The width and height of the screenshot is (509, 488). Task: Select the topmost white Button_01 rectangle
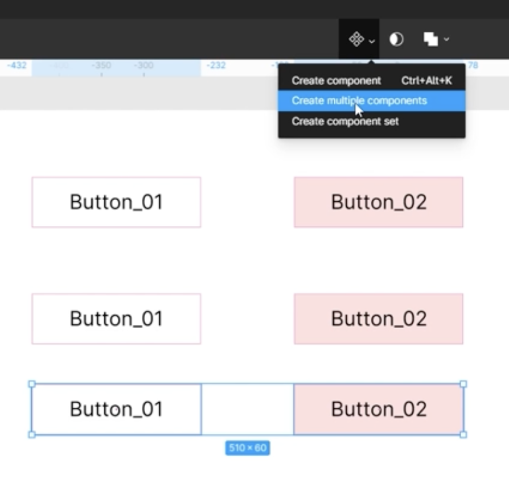tap(116, 202)
